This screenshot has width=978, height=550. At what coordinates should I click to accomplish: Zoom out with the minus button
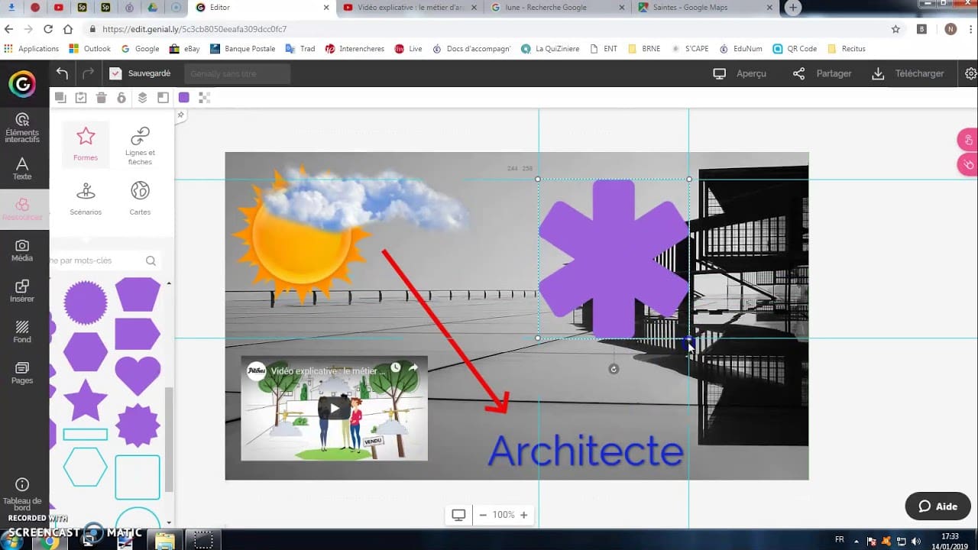(x=483, y=515)
